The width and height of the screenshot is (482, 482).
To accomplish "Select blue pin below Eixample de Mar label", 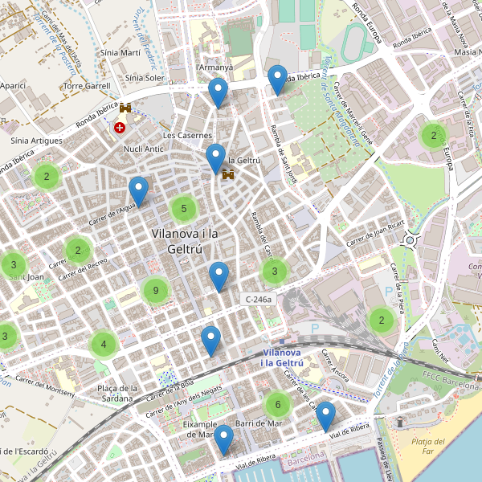I will click(x=224, y=440).
